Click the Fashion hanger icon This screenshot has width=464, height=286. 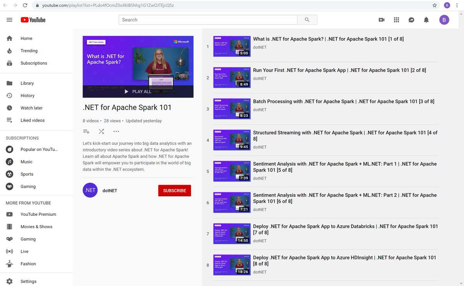[x=10, y=264]
